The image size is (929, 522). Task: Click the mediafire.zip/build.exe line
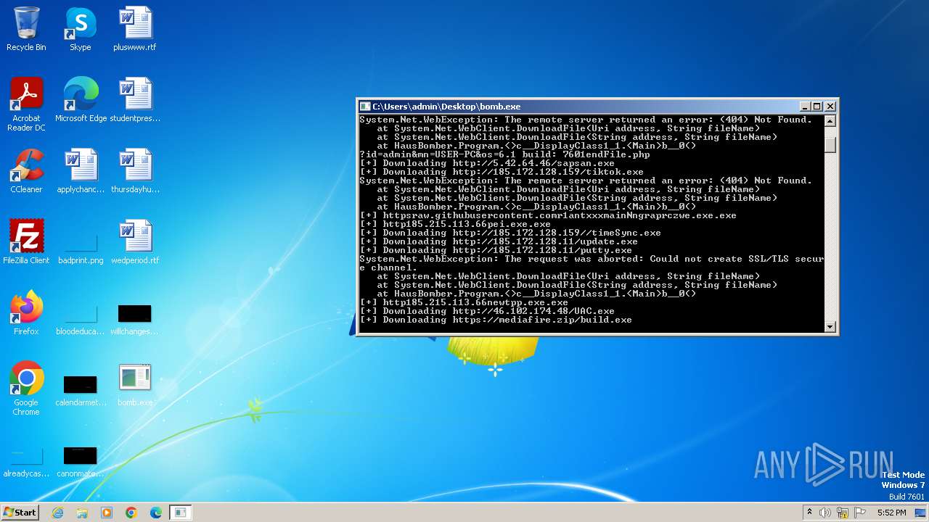click(496, 320)
